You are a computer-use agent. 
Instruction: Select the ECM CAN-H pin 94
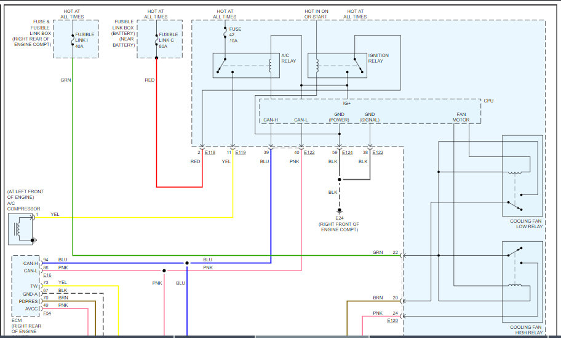[x=46, y=260]
